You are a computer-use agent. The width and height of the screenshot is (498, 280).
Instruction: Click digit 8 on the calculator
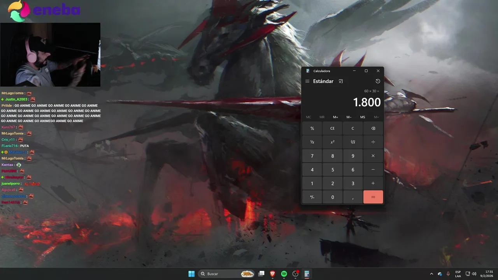pyautogui.click(x=332, y=156)
